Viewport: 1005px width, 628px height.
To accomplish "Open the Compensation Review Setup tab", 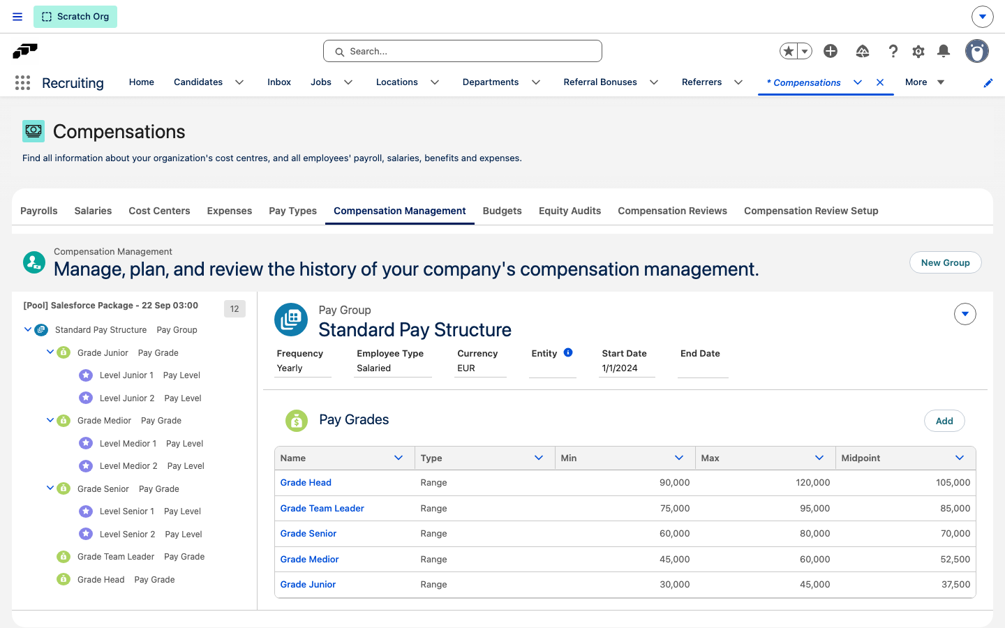I will coord(811,211).
